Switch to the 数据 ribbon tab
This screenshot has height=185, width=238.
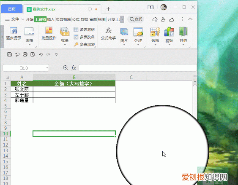coord(85,19)
